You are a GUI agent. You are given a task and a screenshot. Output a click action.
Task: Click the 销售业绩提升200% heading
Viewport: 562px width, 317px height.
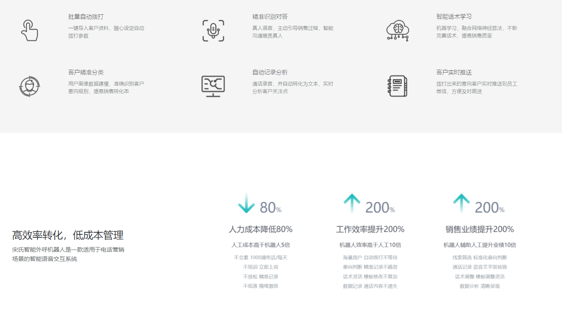pyautogui.click(x=480, y=229)
